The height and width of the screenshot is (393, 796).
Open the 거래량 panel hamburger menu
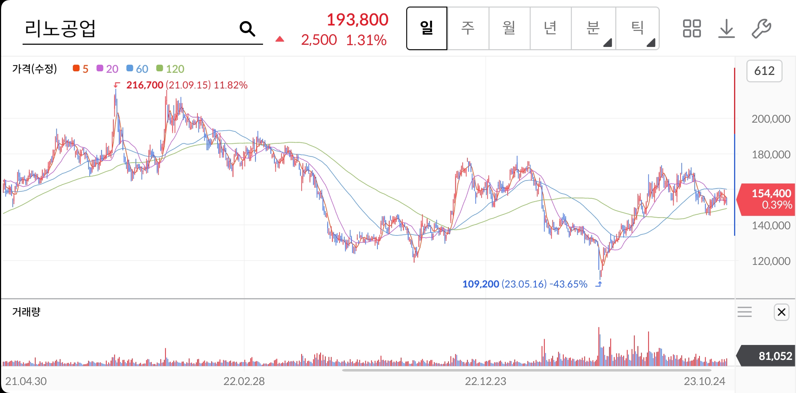point(745,312)
